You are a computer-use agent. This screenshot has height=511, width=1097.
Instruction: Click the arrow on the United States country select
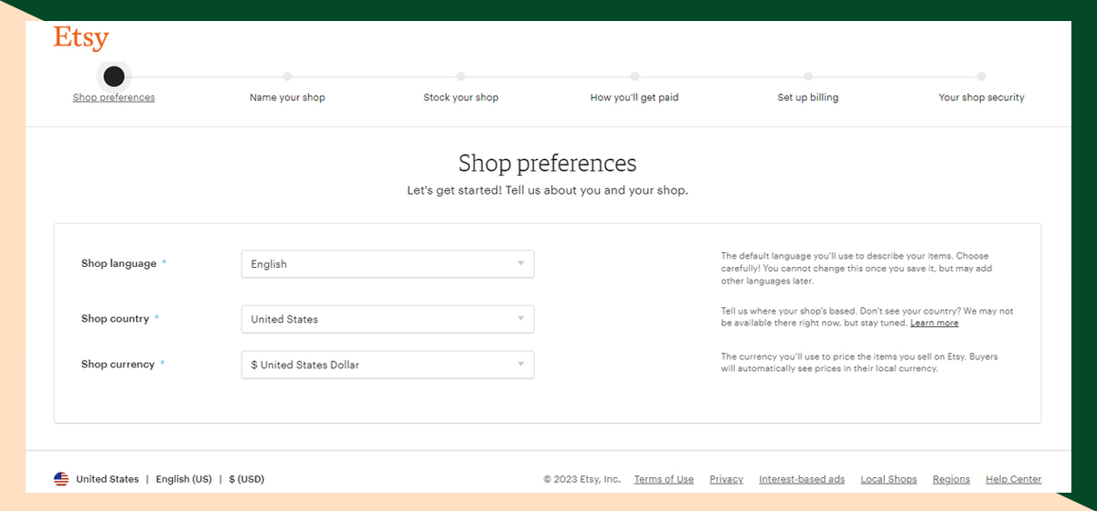coord(521,319)
